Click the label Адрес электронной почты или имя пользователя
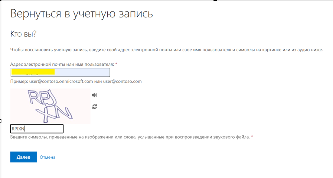The width and height of the screenshot is (333, 178). 62,64
